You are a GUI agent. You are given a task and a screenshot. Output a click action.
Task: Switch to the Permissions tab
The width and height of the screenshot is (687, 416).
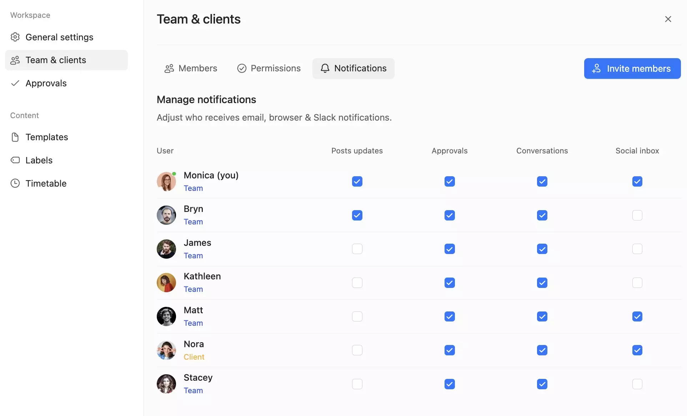[269, 69]
